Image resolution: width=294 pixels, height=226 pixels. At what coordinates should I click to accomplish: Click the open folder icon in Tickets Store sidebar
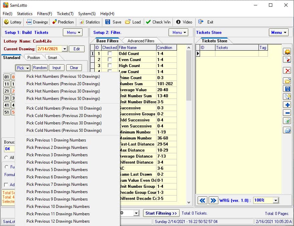point(287,81)
